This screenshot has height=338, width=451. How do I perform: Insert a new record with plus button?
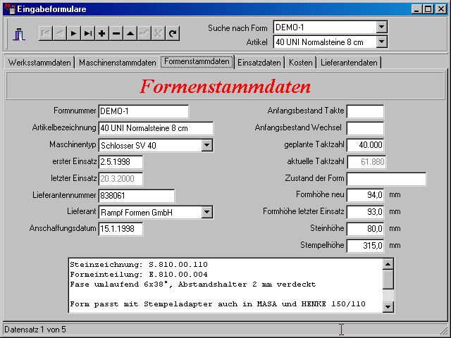(x=101, y=33)
